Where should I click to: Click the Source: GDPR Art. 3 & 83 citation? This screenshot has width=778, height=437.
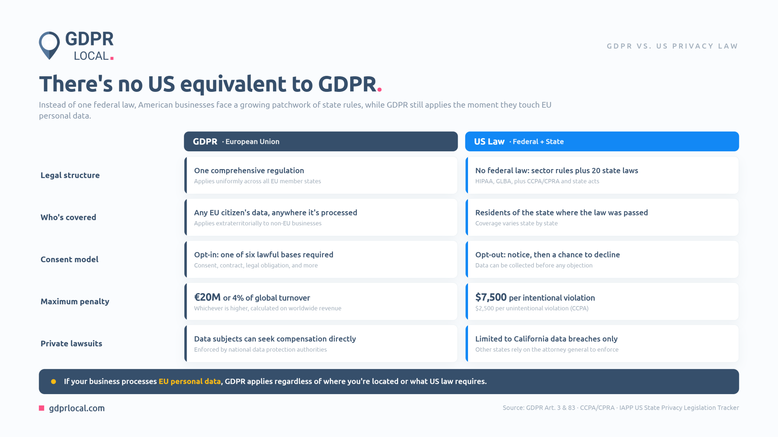[621, 408]
